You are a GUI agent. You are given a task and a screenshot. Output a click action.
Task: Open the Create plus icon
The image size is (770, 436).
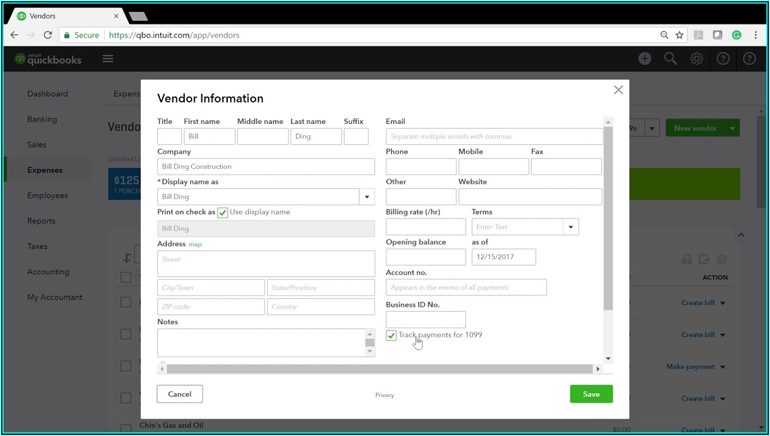click(644, 58)
